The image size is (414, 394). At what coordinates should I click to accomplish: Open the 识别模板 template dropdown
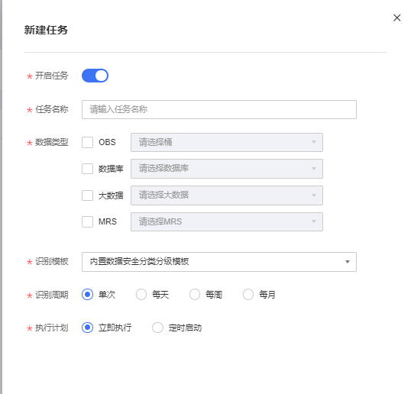click(x=219, y=262)
